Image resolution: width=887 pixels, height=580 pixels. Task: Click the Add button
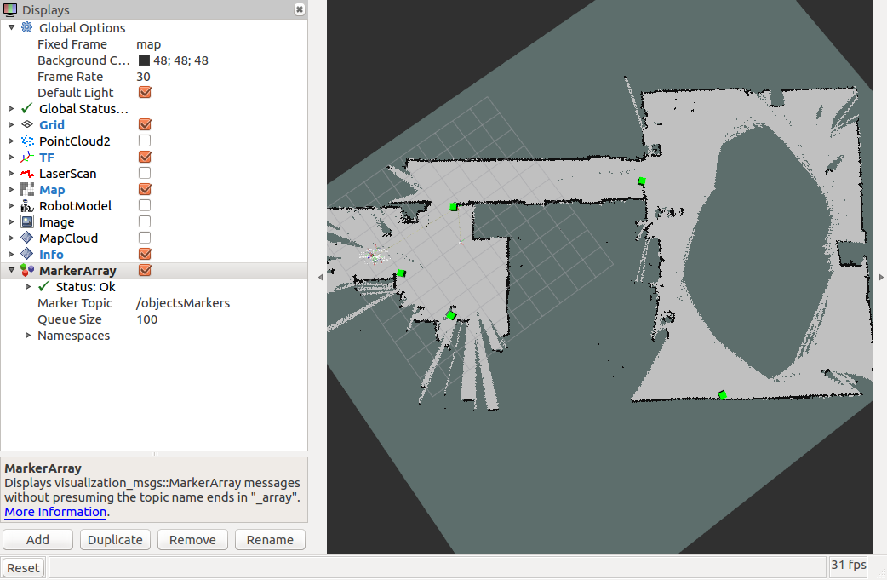click(x=37, y=539)
